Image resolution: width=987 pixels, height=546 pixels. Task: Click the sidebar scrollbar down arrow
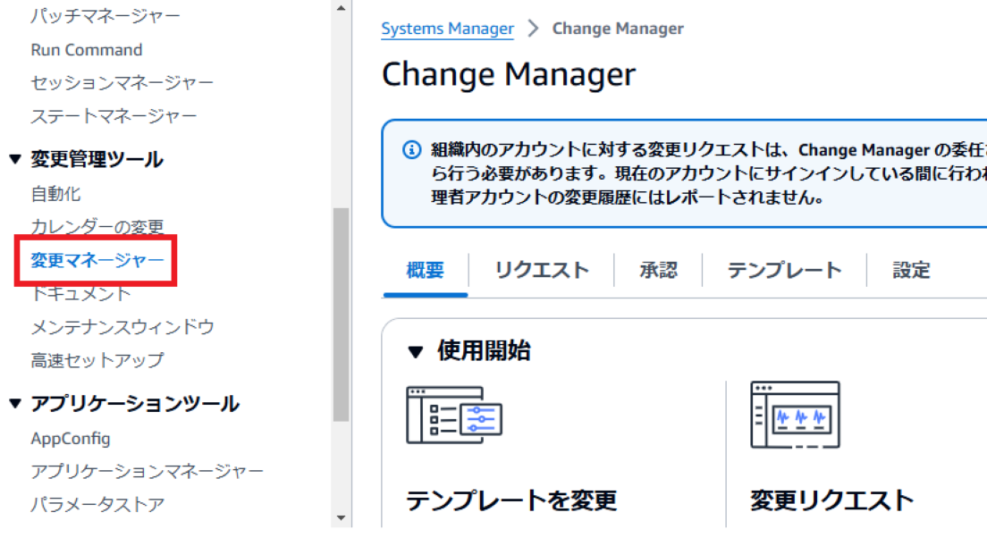[342, 518]
